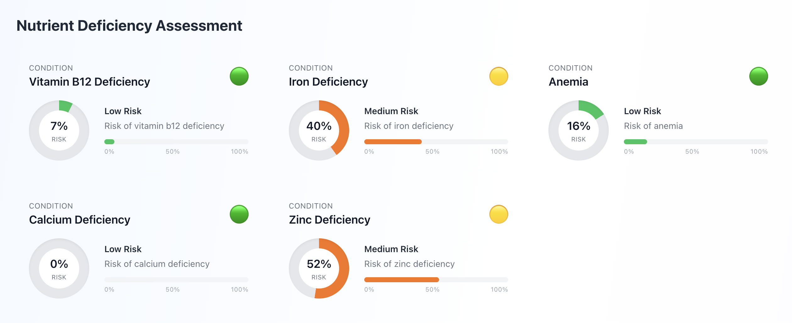Click the Medium Risk label under Zinc

click(x=391, y=249)
